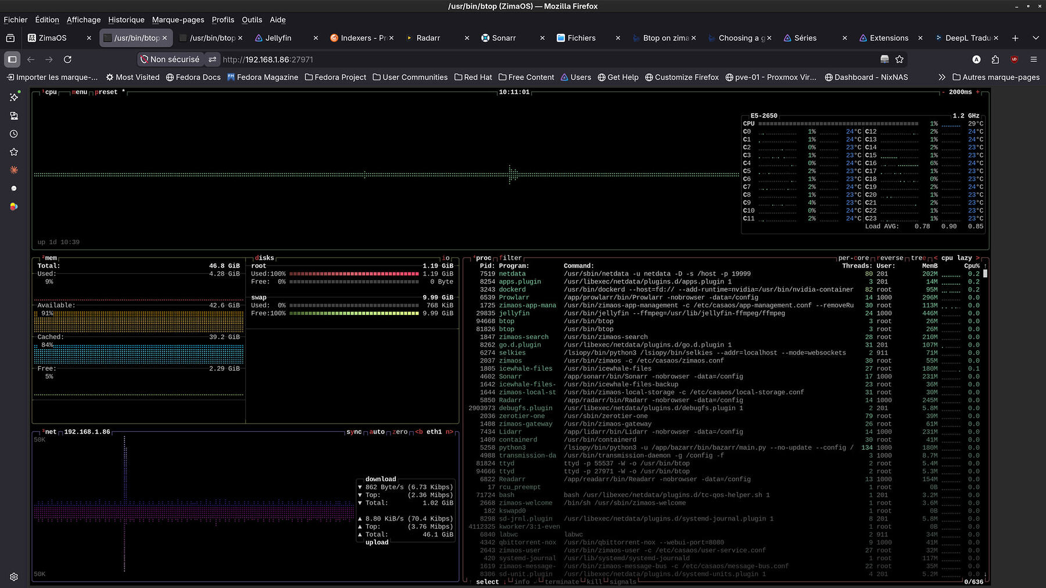Open the Firefox View icon
This screenshot has height=588, width=1046.
click(10, 38)
